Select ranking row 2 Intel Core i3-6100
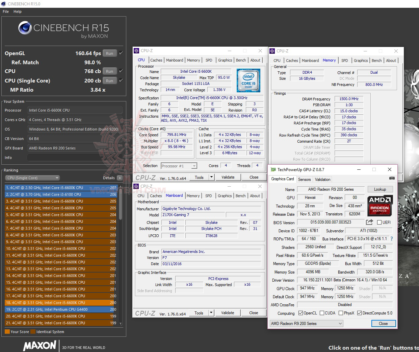Screen dimensions: 419x352 pyautogui.click(x=61, y=194)
